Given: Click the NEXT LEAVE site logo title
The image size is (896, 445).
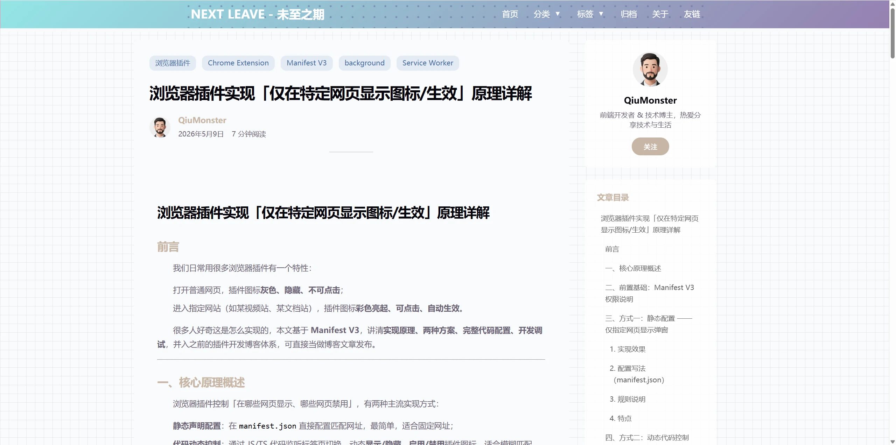Looking at the screenshot, I should [258, 14].
